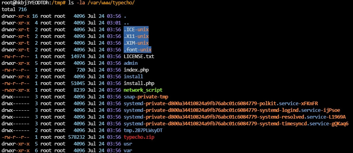The width and height of the screenshot is (353, 153).
Task: Click the green network_script file name
Action: tap(143, 90)
